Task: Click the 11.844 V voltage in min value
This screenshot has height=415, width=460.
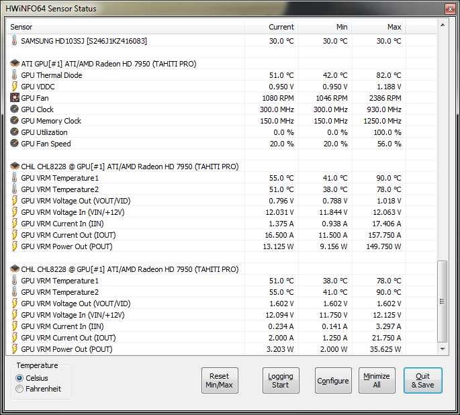Action: pyautogui.click(x=333, y=212)
